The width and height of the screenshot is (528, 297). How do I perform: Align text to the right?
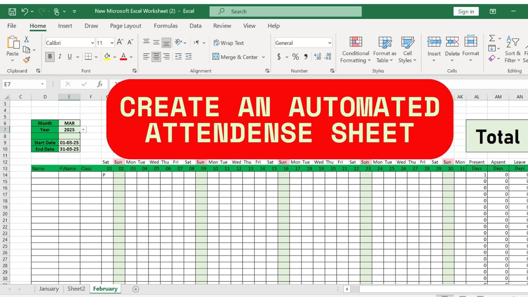pos(166,57)
